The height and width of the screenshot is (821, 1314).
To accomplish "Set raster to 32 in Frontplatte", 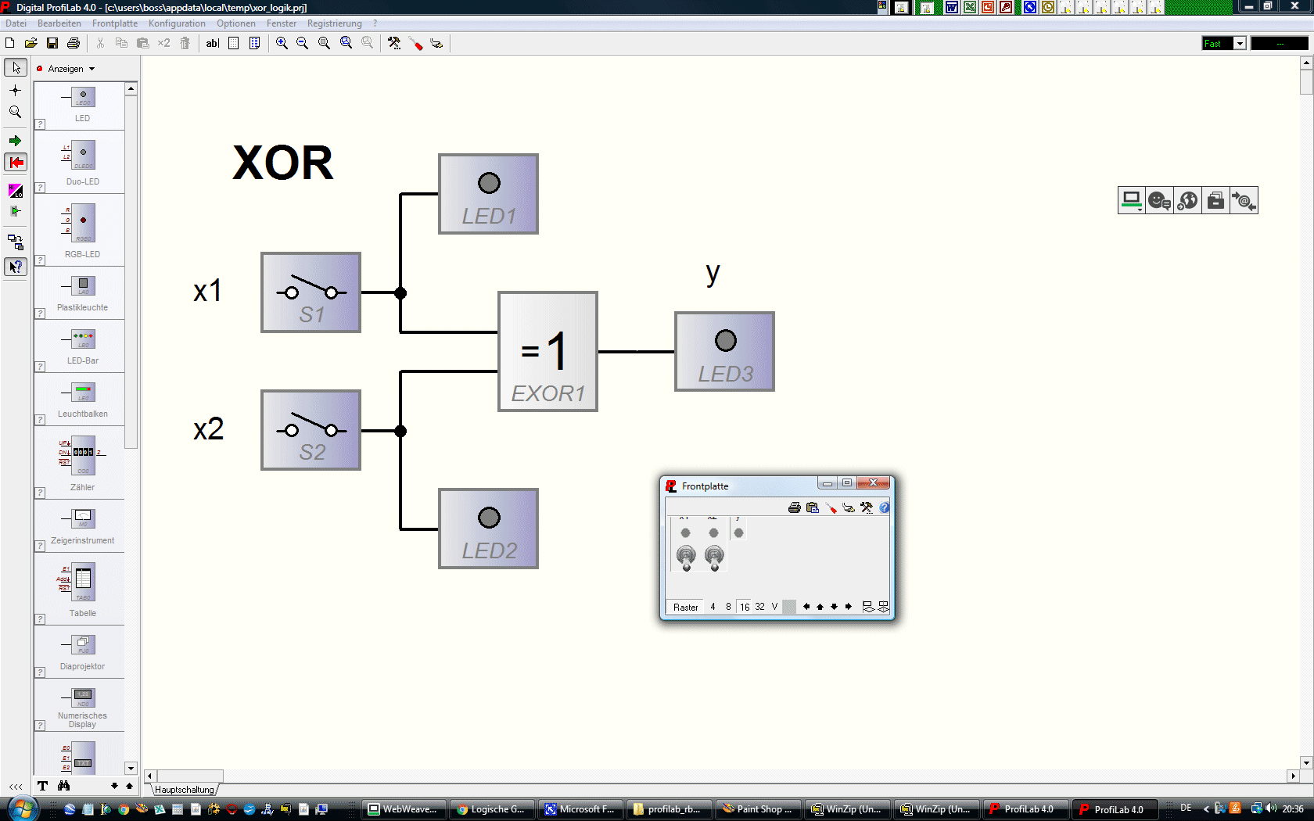I will (x=760, y=607).
